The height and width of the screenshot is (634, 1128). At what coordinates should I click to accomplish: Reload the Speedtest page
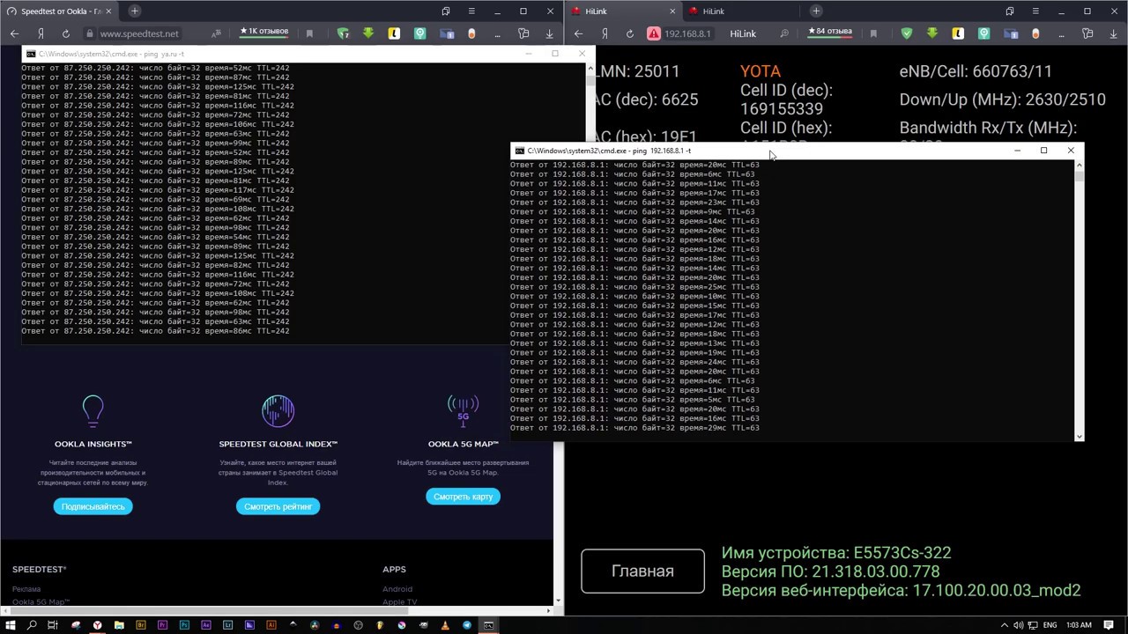click(x=66, y=33)
